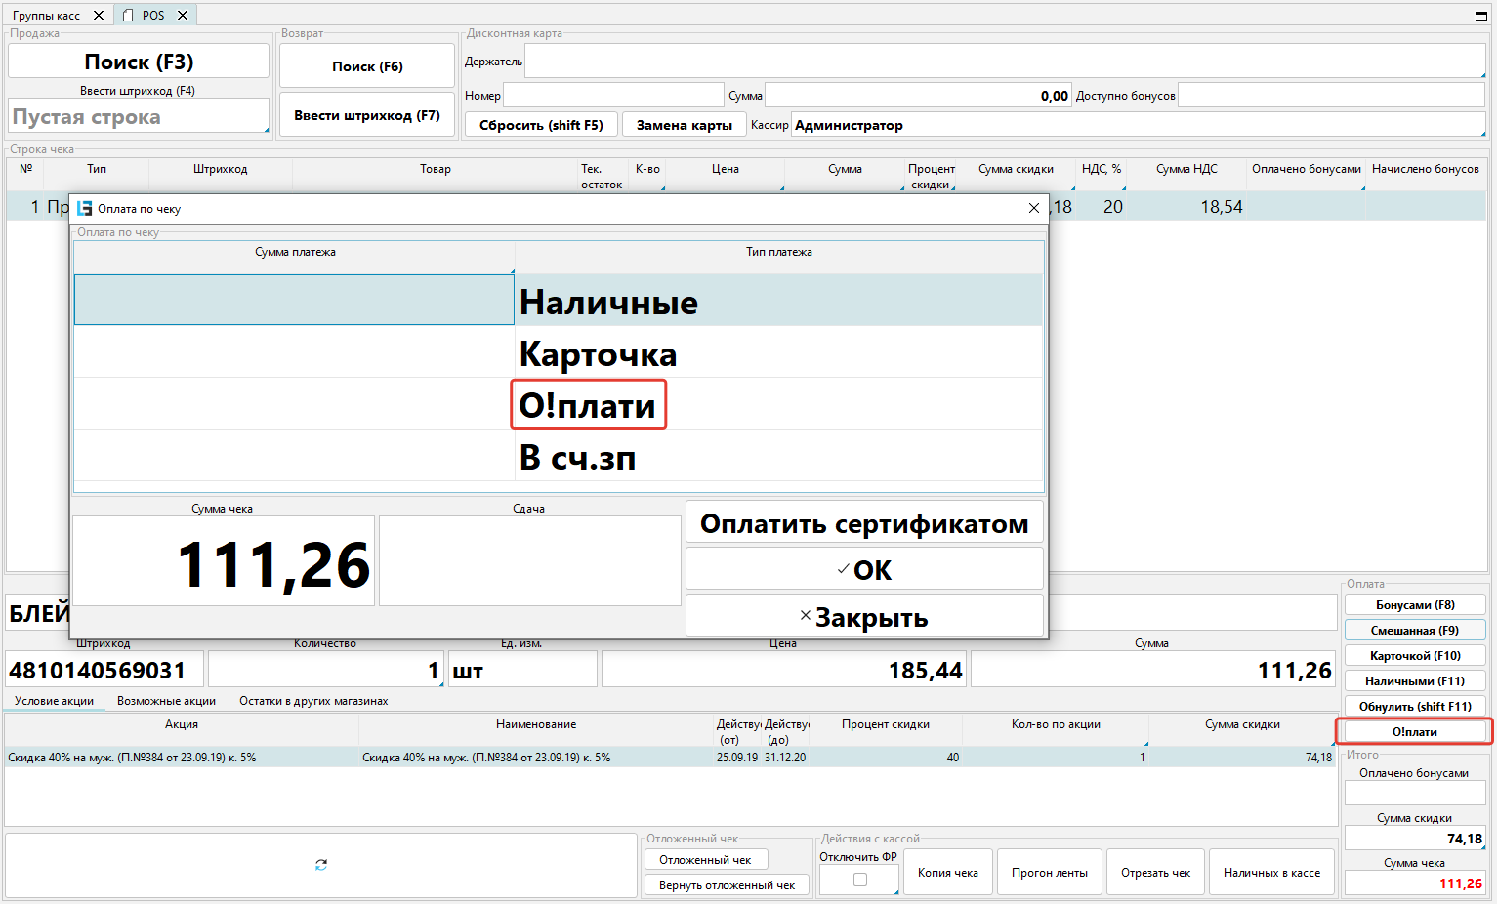Image resolution: width=1497 pixels, height=904 pixels.
Task: Click the refresh icon in the bottom-left panel
Action: [x=321, y=865]
